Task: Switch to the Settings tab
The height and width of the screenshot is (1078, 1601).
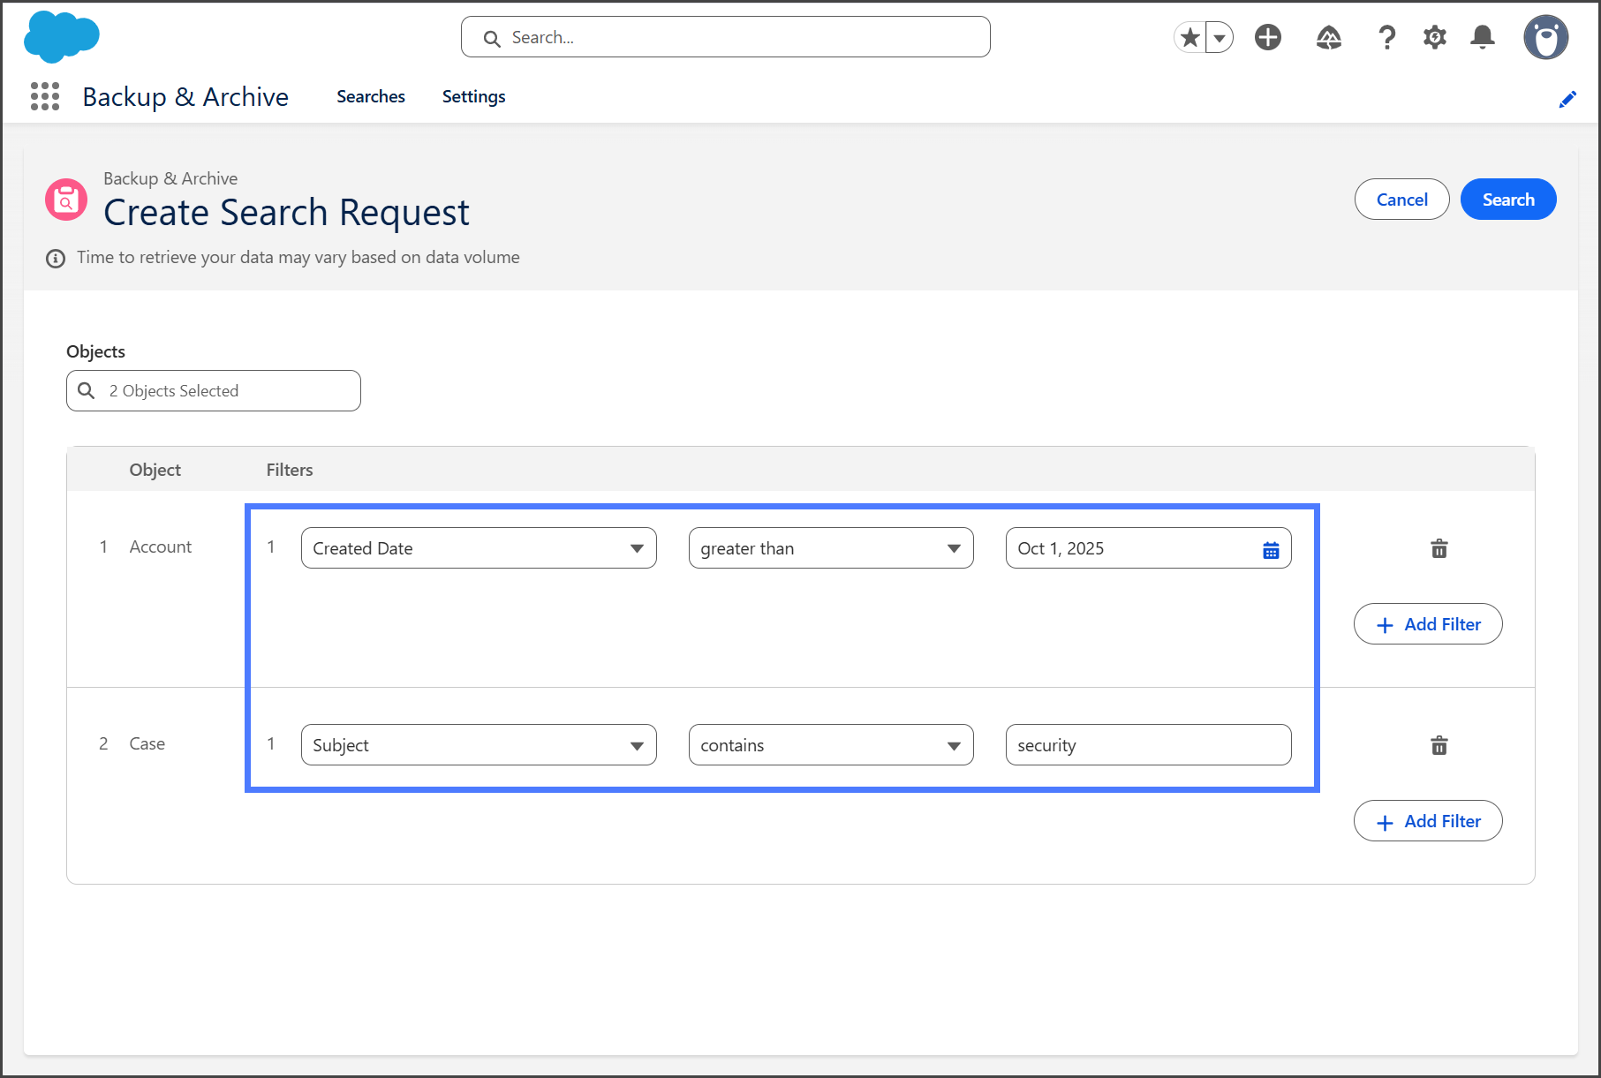Action: (x=473, y=96)
